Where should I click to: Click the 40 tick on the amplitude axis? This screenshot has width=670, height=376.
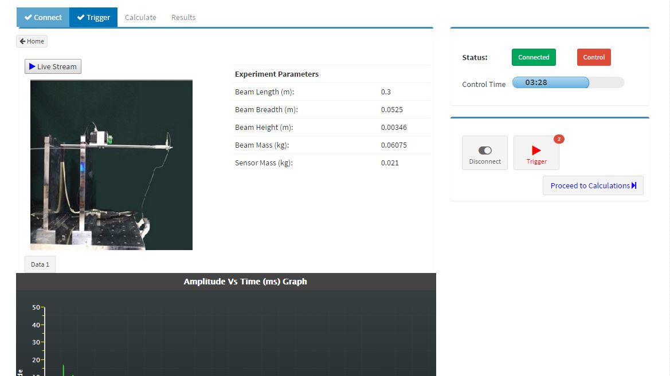click(36, 325)
